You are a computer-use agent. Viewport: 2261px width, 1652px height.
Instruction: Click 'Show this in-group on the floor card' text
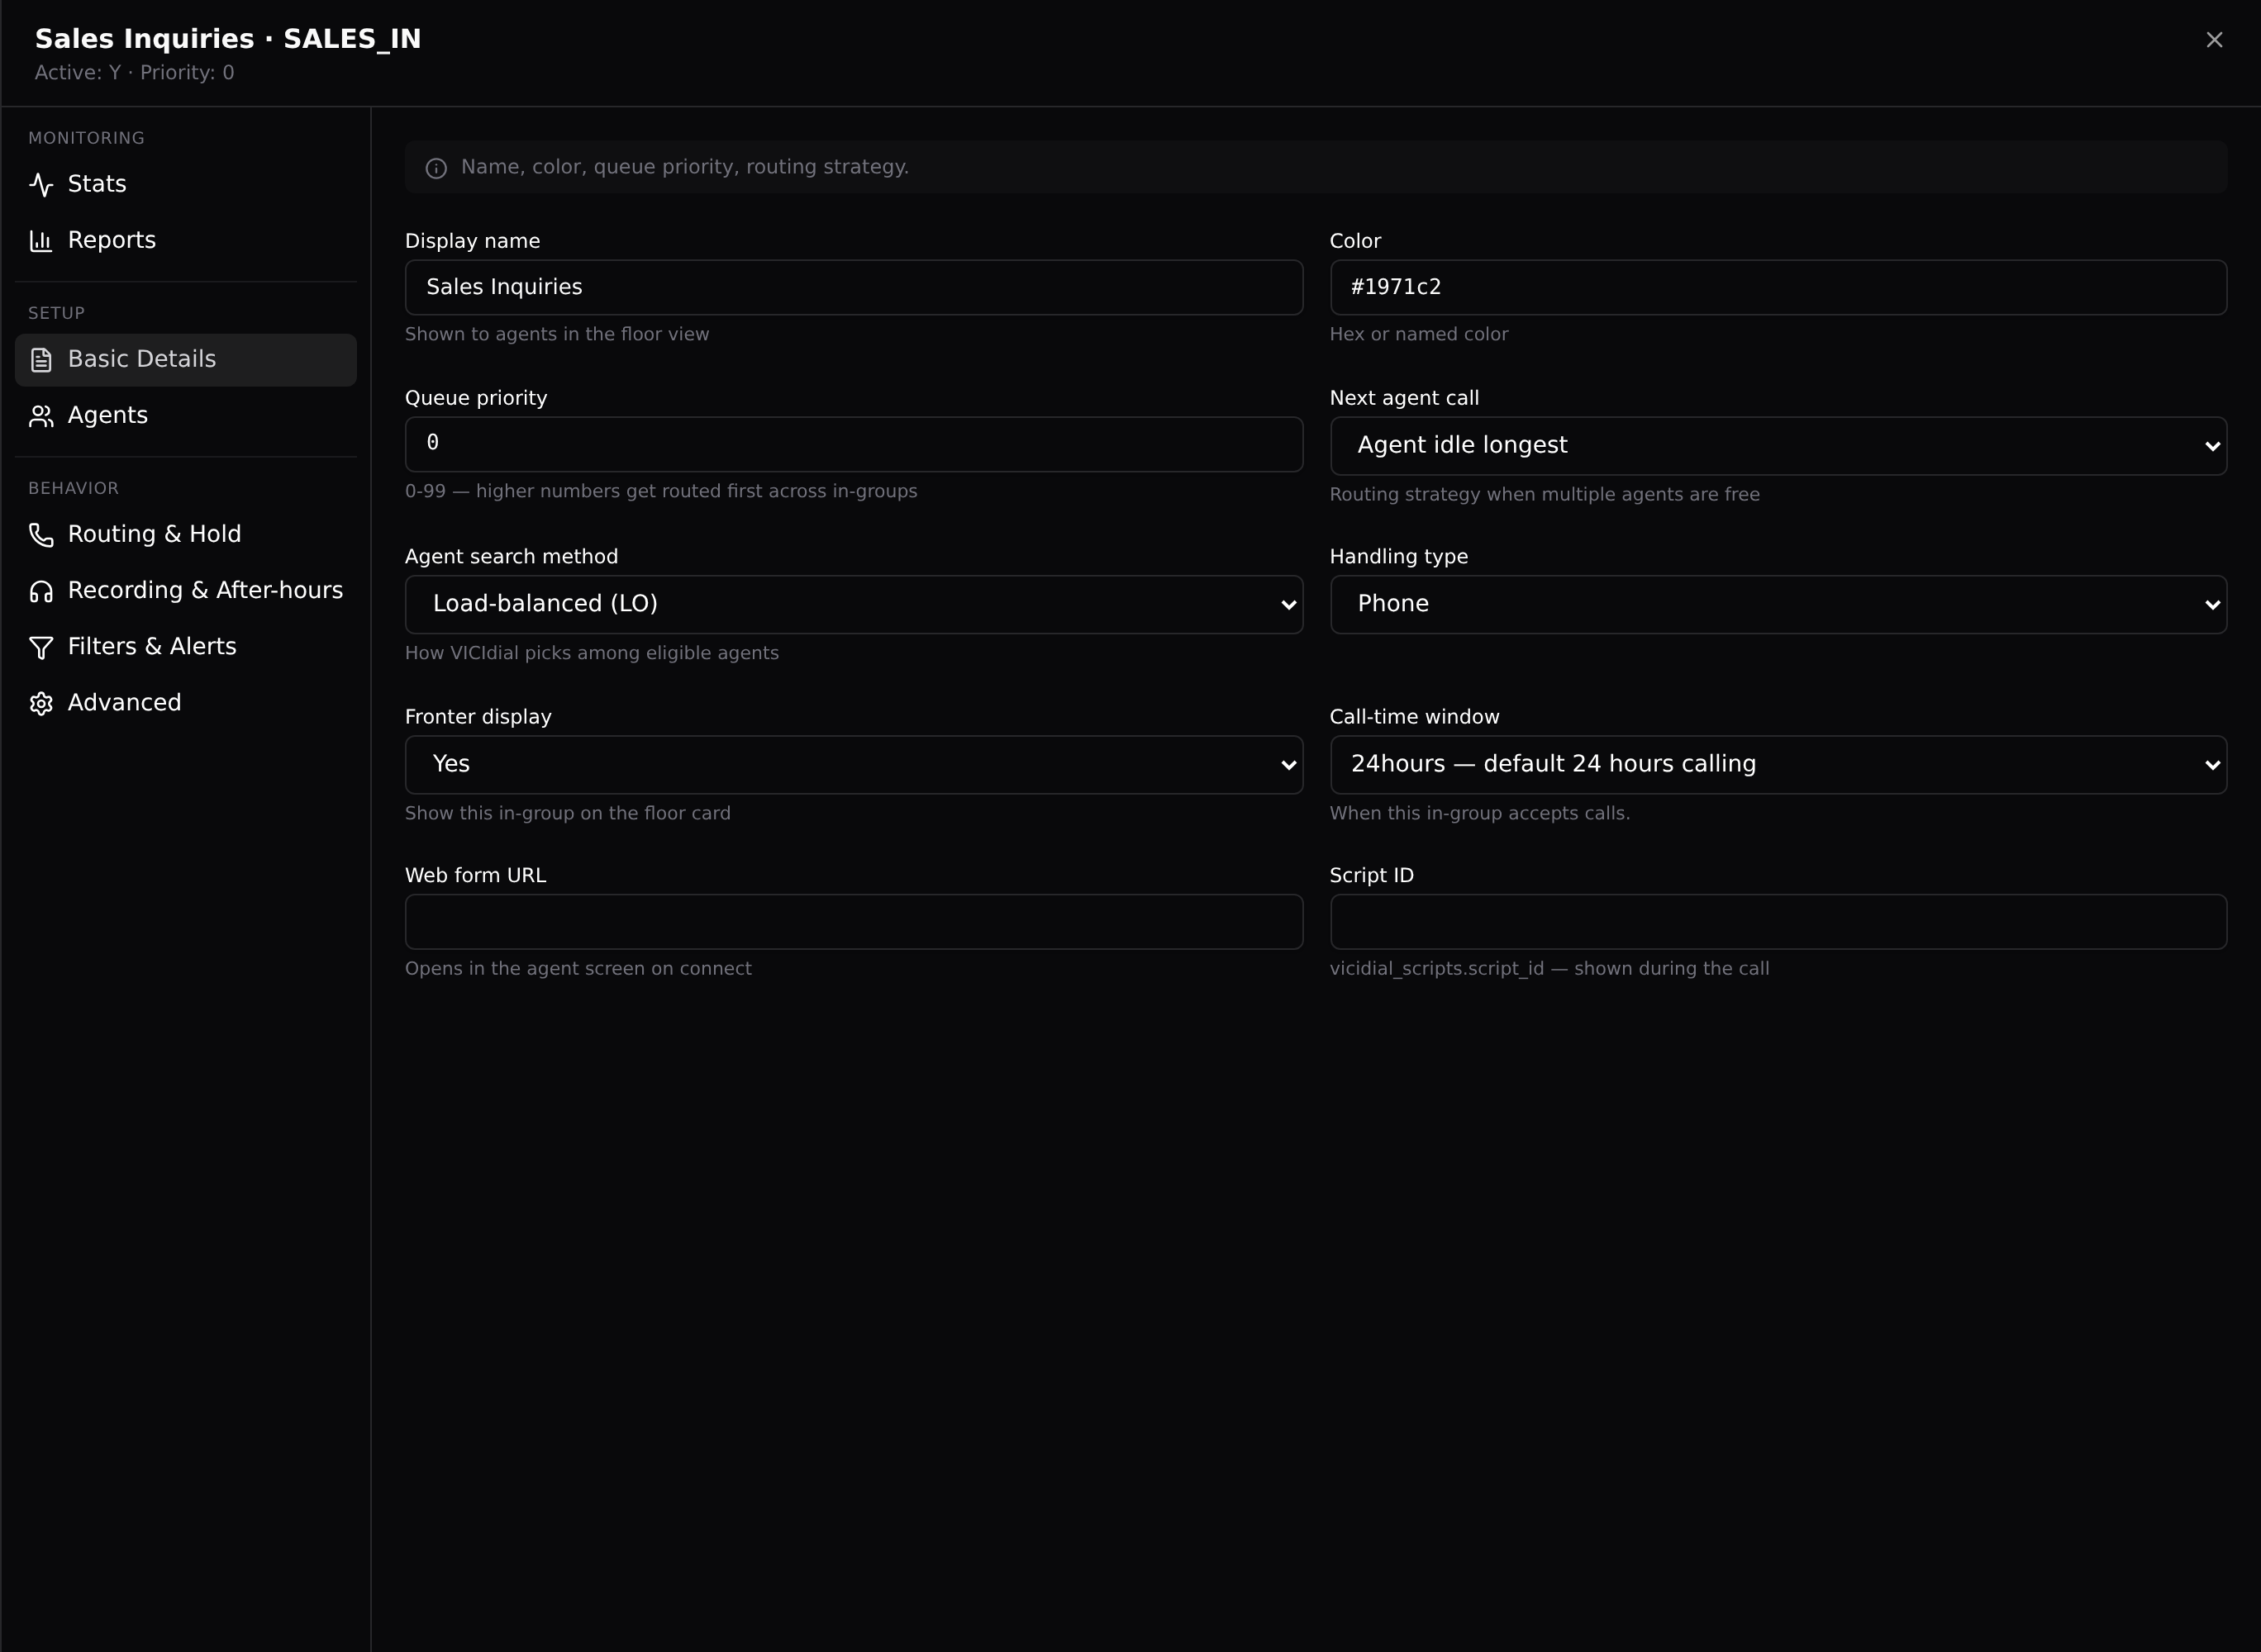click(567, 814)
